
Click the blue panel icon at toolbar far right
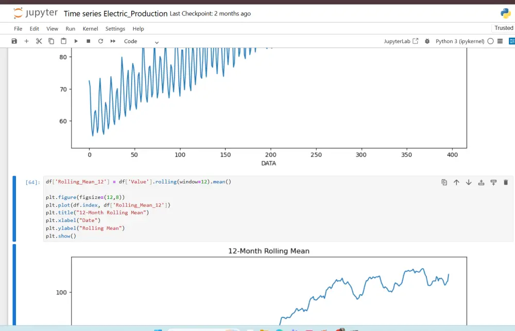pyautogui.click(x=512, y=41)
